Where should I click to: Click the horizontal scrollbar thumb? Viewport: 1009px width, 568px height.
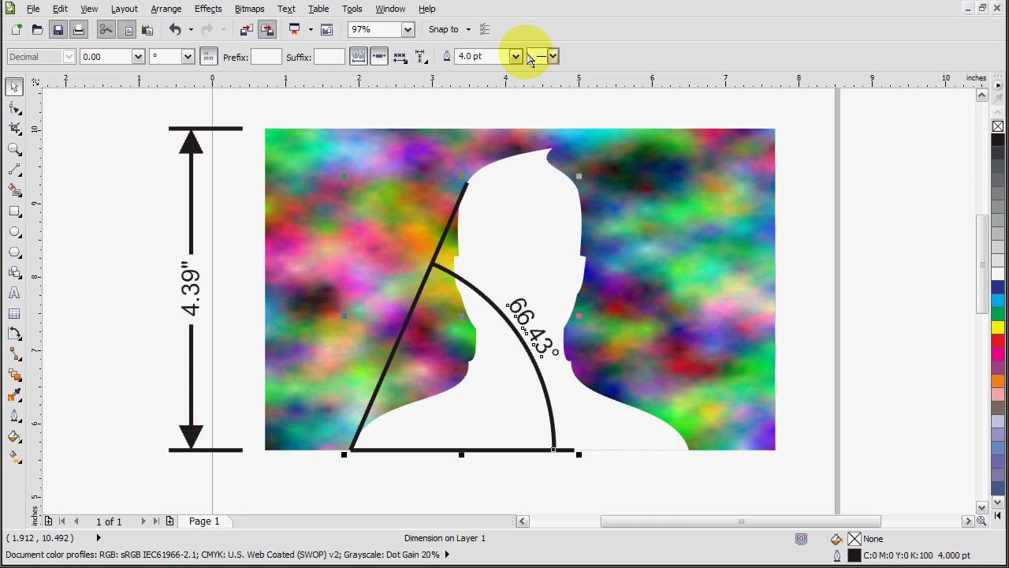pos(740,521)
